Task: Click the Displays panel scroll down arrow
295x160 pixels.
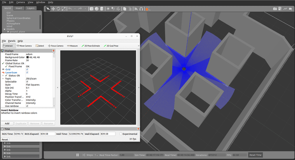Action: tap(54, 106)
